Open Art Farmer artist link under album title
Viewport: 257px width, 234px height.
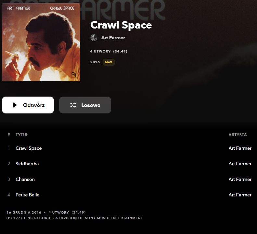113,38
